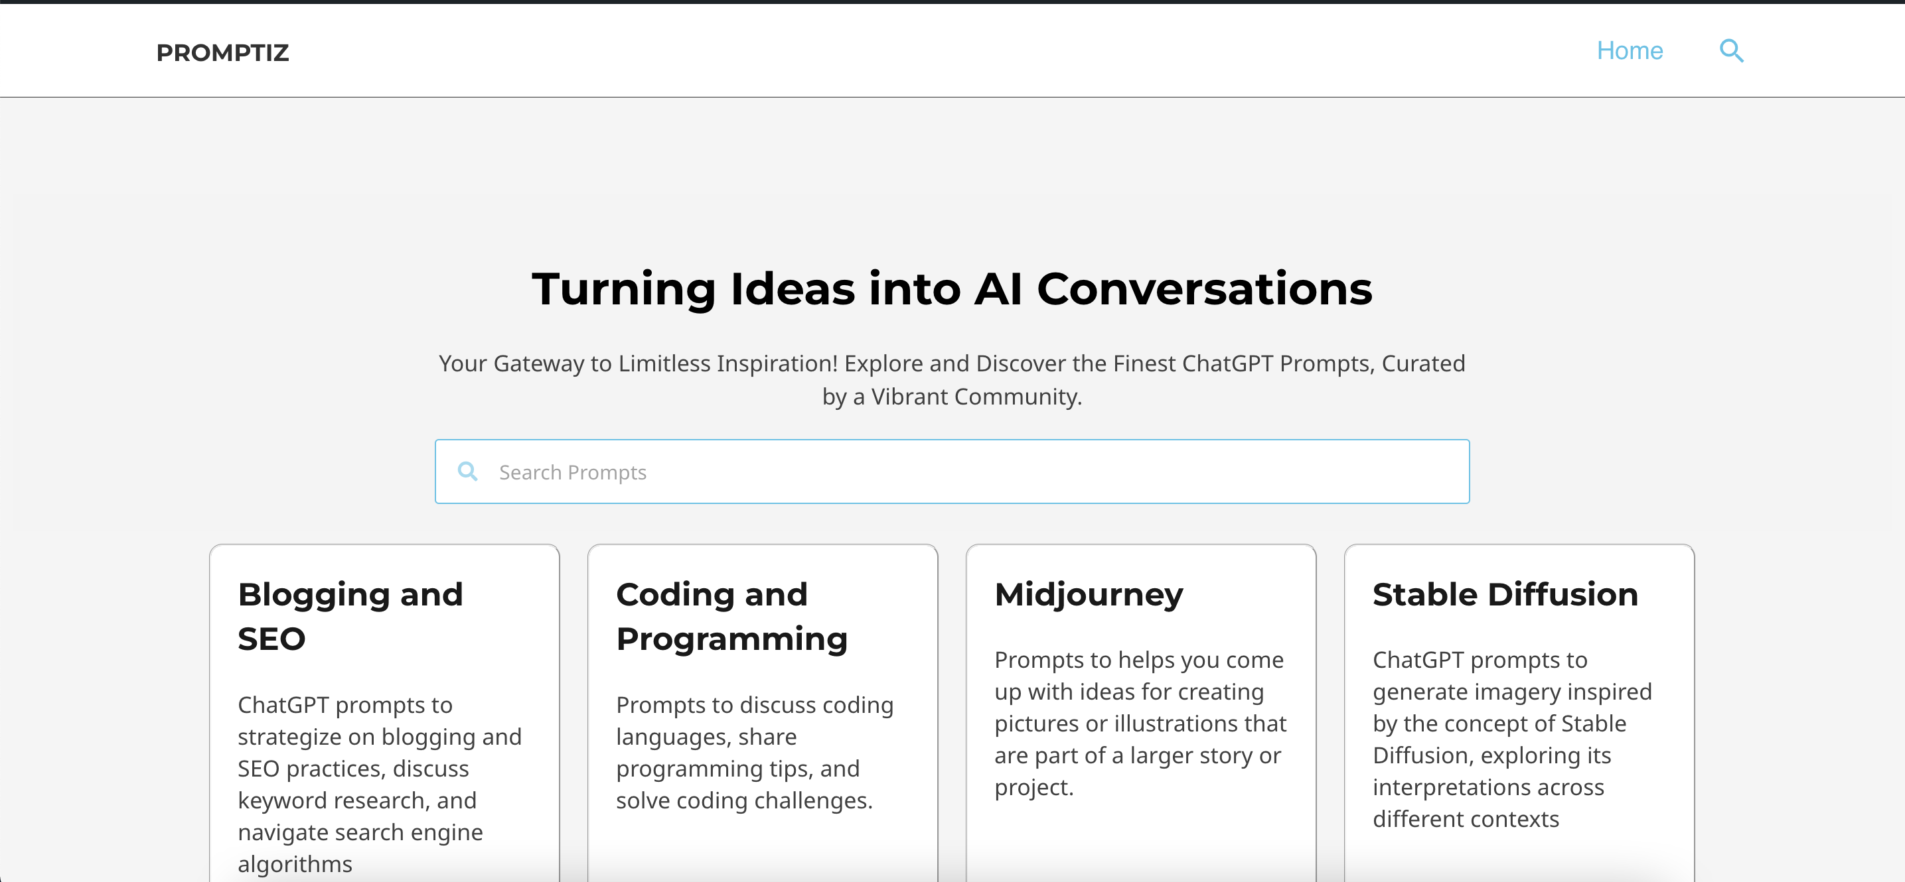Click the magnifier icon inside Search Prompts

pyautogui.click(x=467, y=472)
